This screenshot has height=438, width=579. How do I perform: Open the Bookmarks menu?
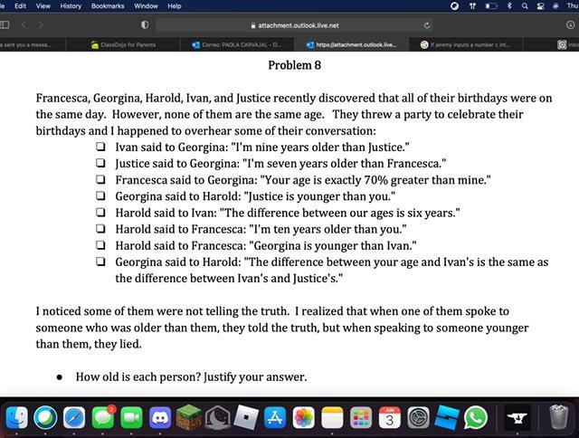pos(108,6)
